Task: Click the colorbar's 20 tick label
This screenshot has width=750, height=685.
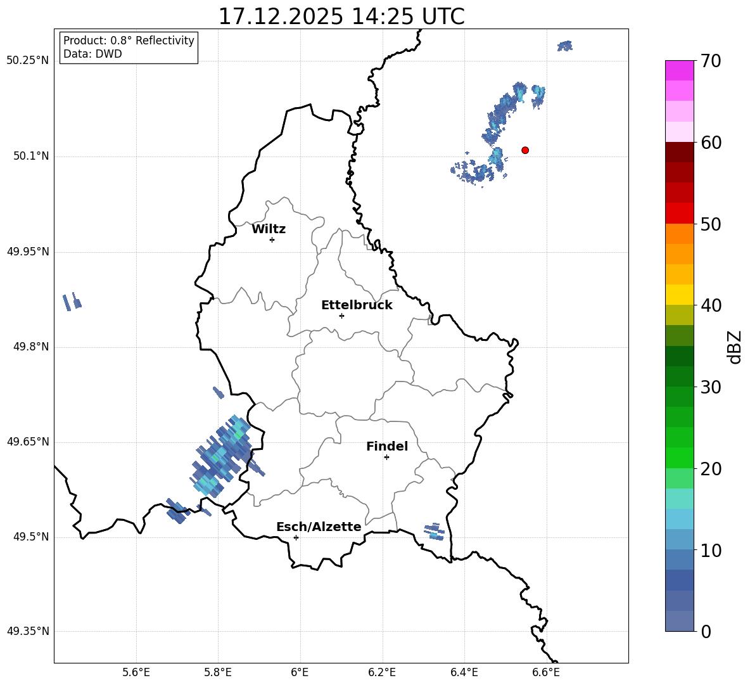Action: (x=711, y=469)
